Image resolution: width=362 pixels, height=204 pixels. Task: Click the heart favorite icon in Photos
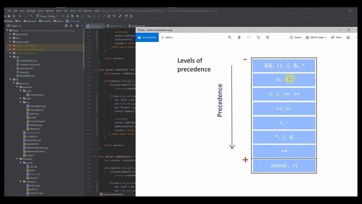(248, 37)
